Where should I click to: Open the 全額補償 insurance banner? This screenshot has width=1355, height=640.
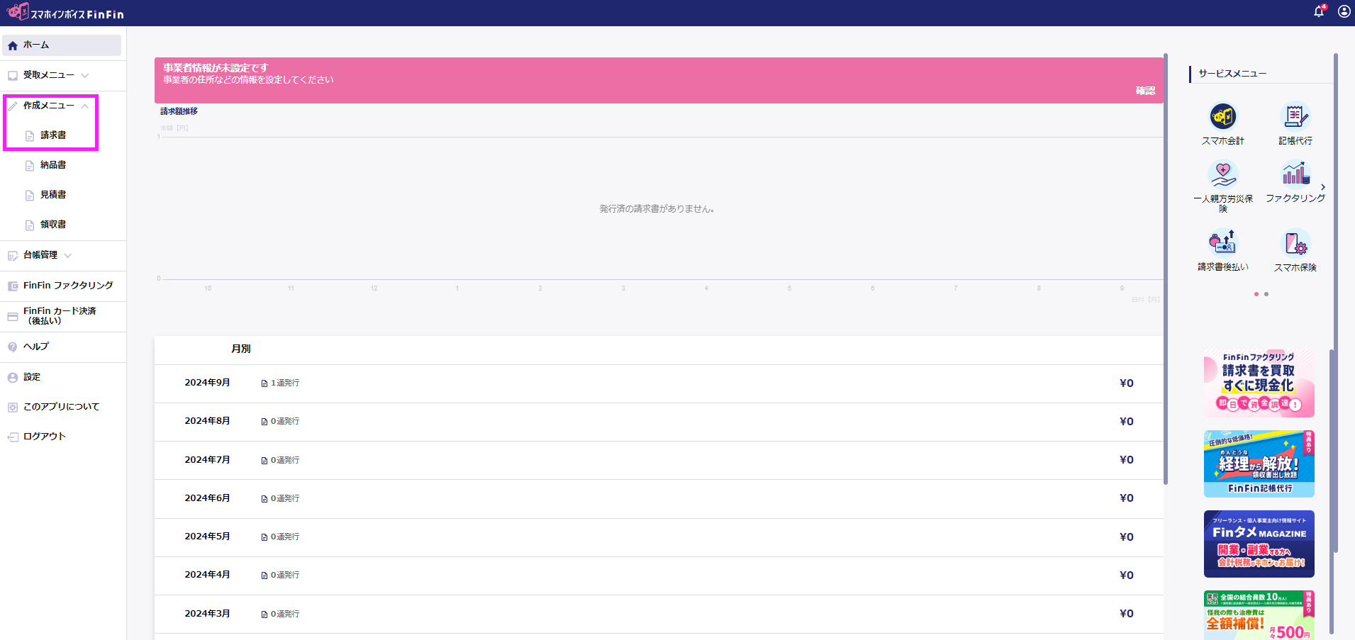point(1259,615)
